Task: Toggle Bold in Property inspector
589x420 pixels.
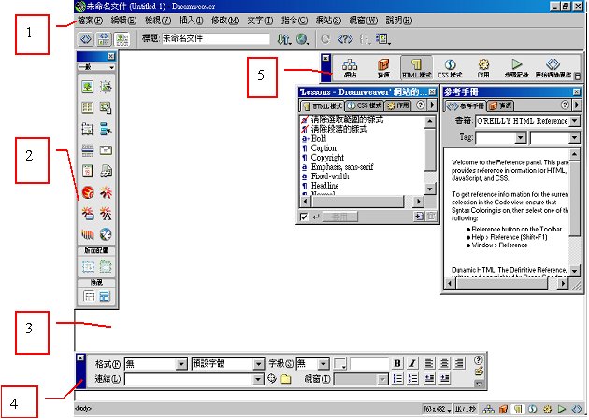Action: (x=397, y=363)
